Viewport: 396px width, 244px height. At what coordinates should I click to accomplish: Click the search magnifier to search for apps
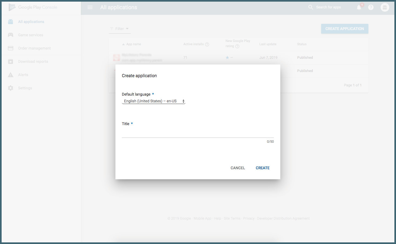(x=310, y=7)
